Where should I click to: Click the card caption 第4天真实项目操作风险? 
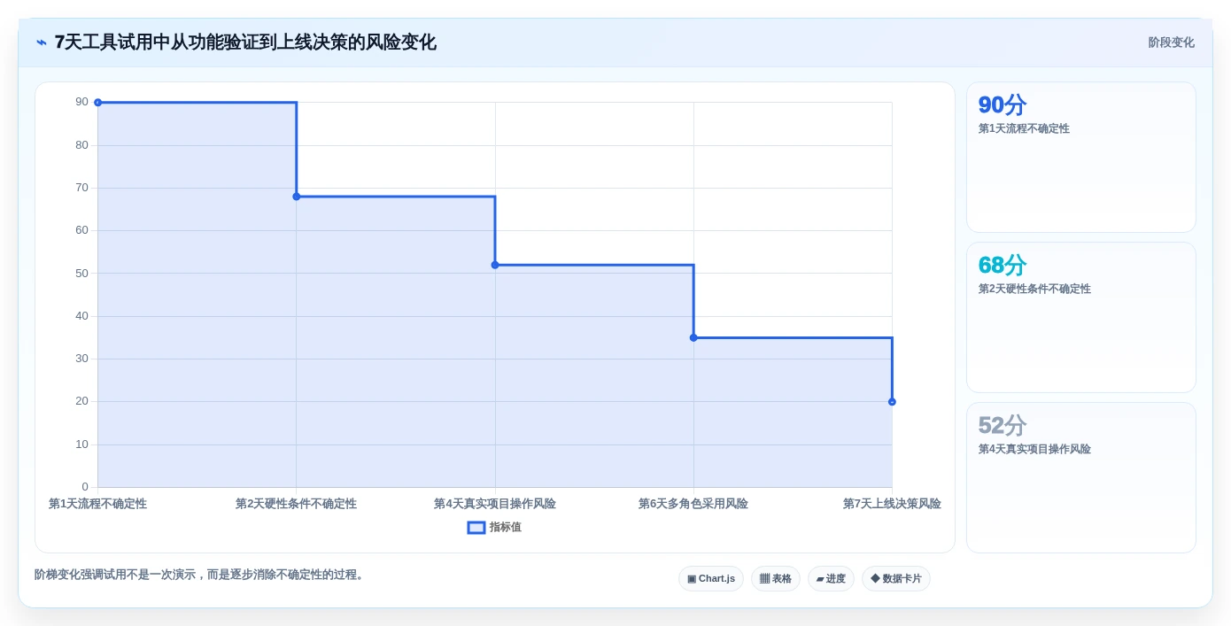coord(1034,450)
